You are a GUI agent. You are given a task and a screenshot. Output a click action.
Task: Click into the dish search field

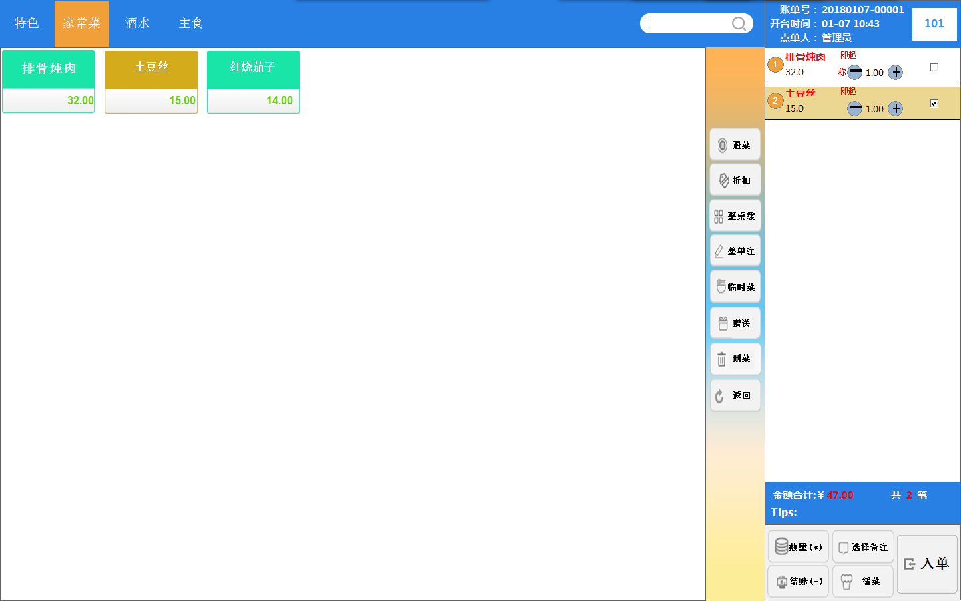coord(687,23)
